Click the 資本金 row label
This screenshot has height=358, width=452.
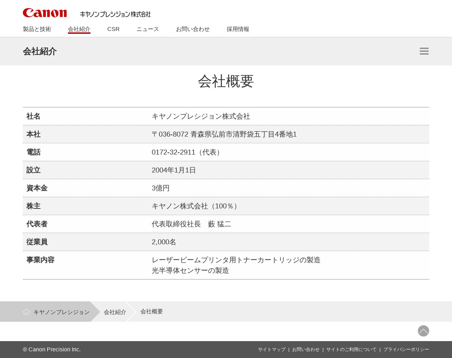37,188
